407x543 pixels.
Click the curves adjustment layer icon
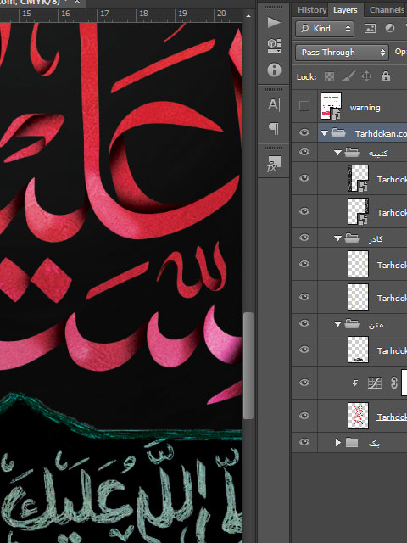[x=375, y=383]
